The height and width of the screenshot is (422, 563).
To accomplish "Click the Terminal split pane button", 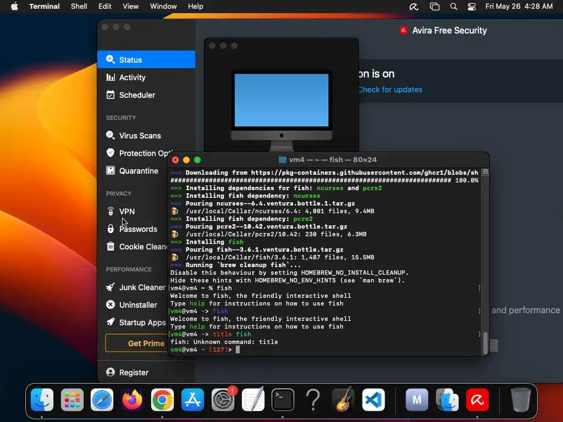I will click(x=485, y=172).
